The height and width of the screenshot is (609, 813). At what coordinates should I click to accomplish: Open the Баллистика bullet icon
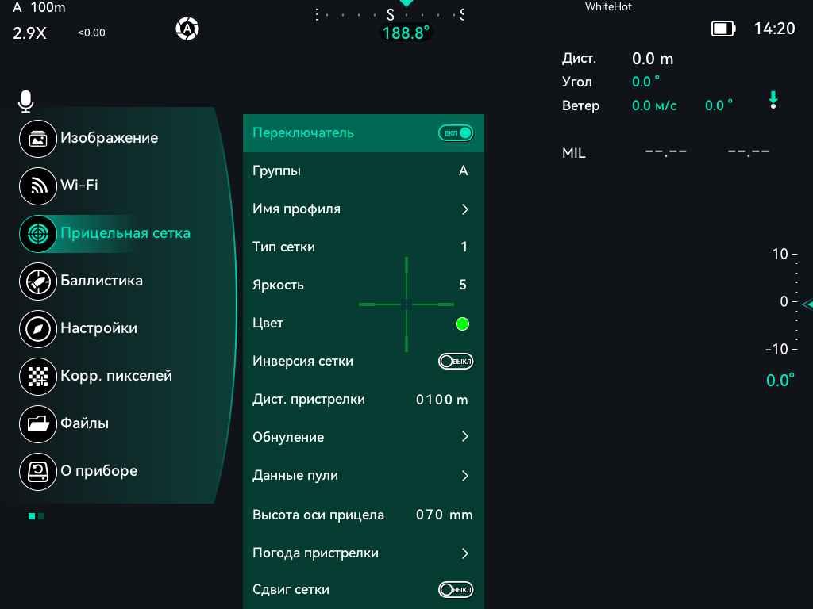(x=38, y=282)
